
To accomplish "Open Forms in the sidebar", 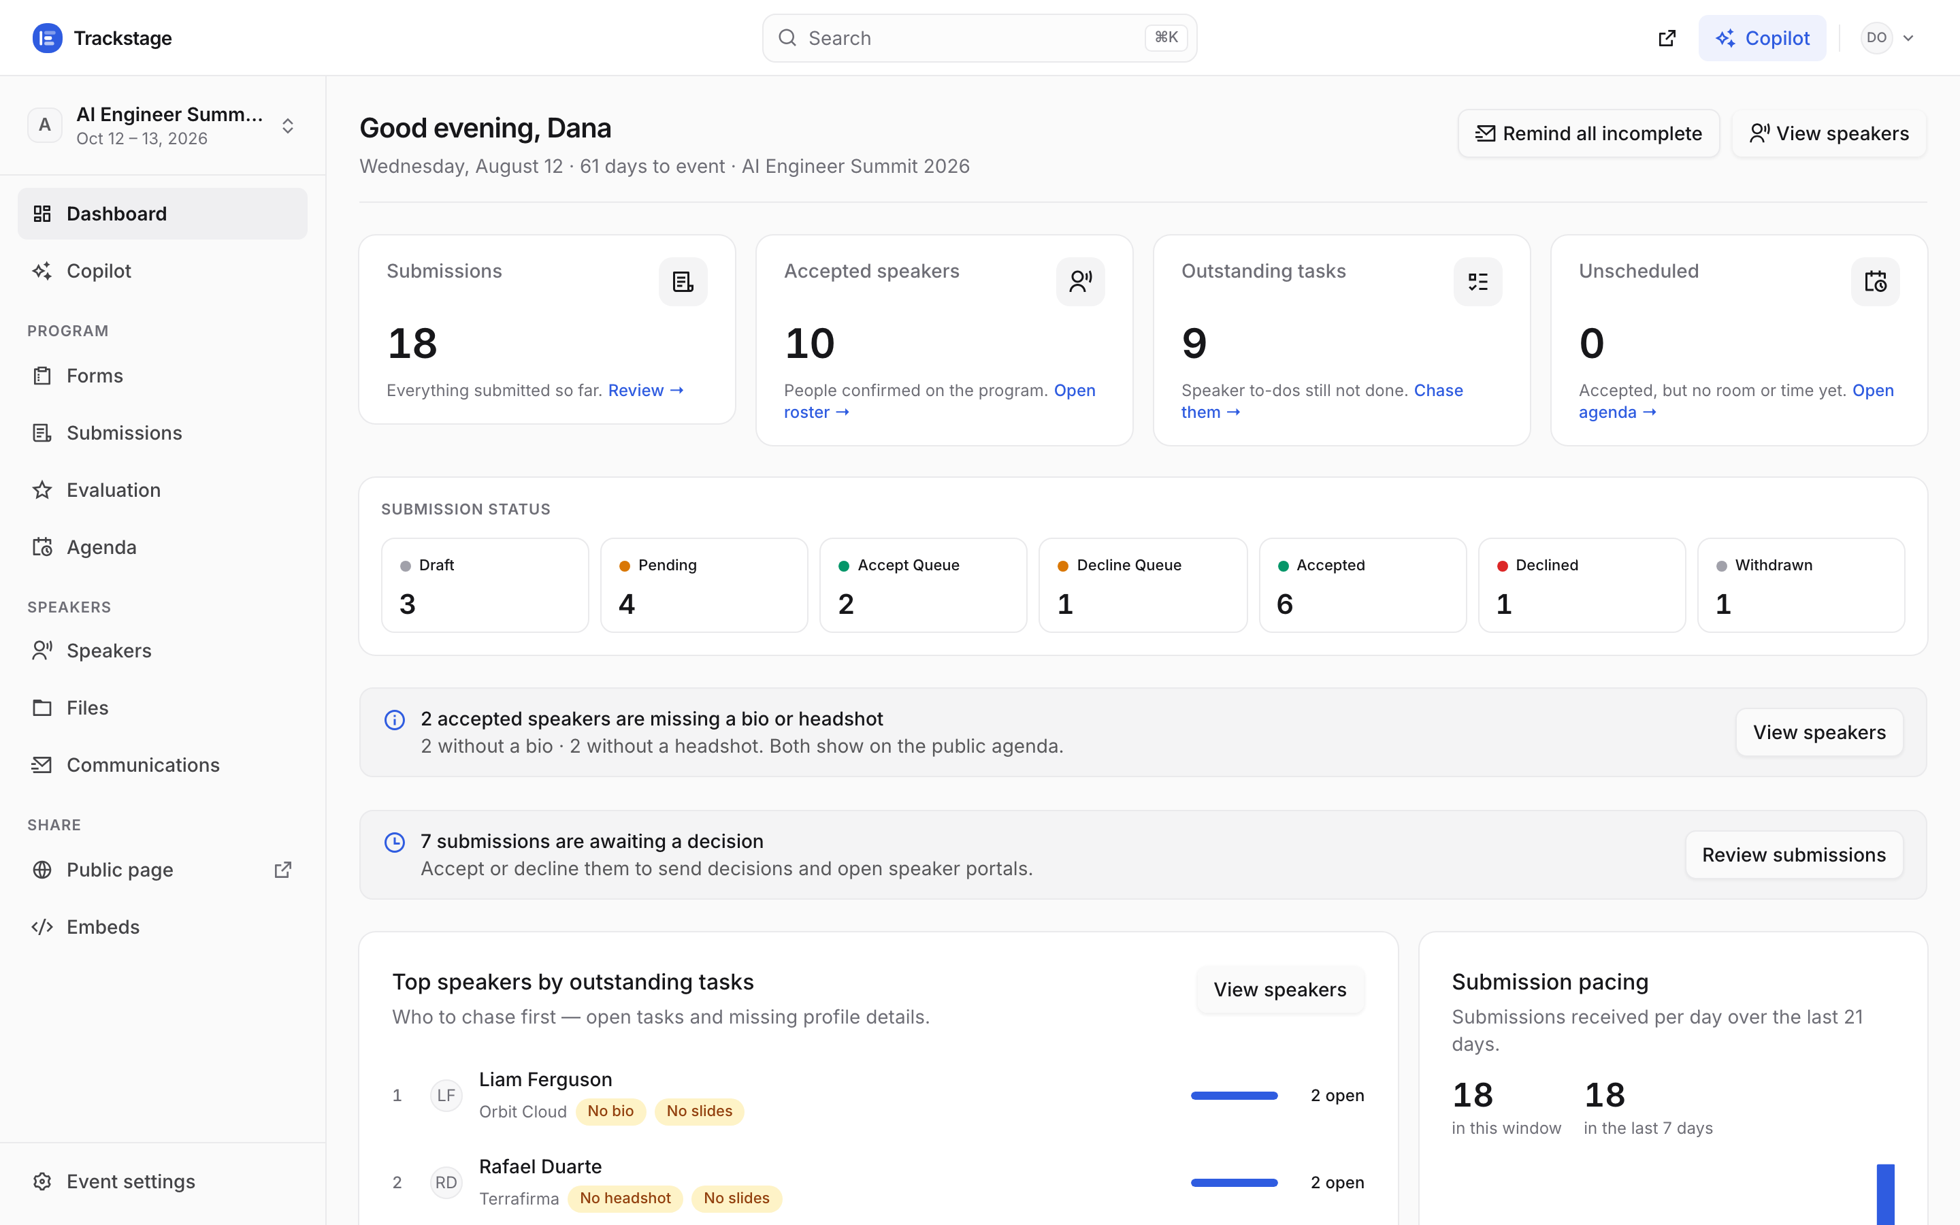I will [x=163, y=376].
